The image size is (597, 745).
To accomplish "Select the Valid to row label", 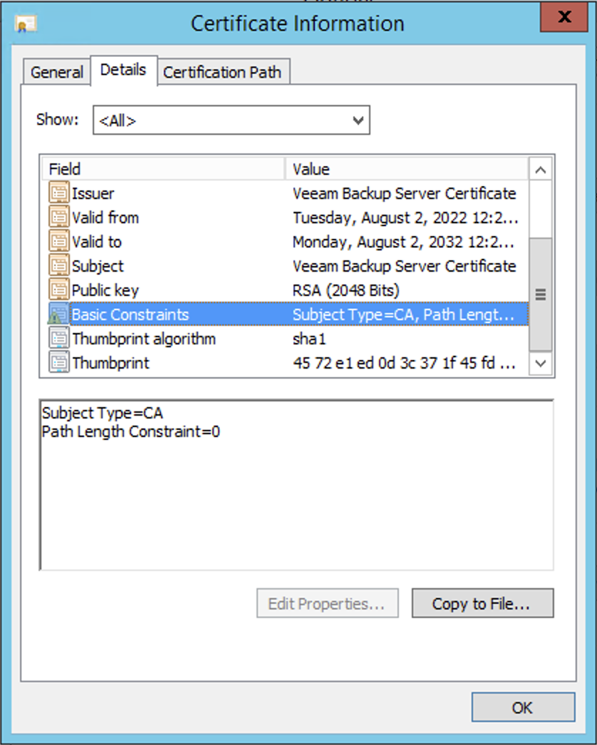I will (97, 242).
